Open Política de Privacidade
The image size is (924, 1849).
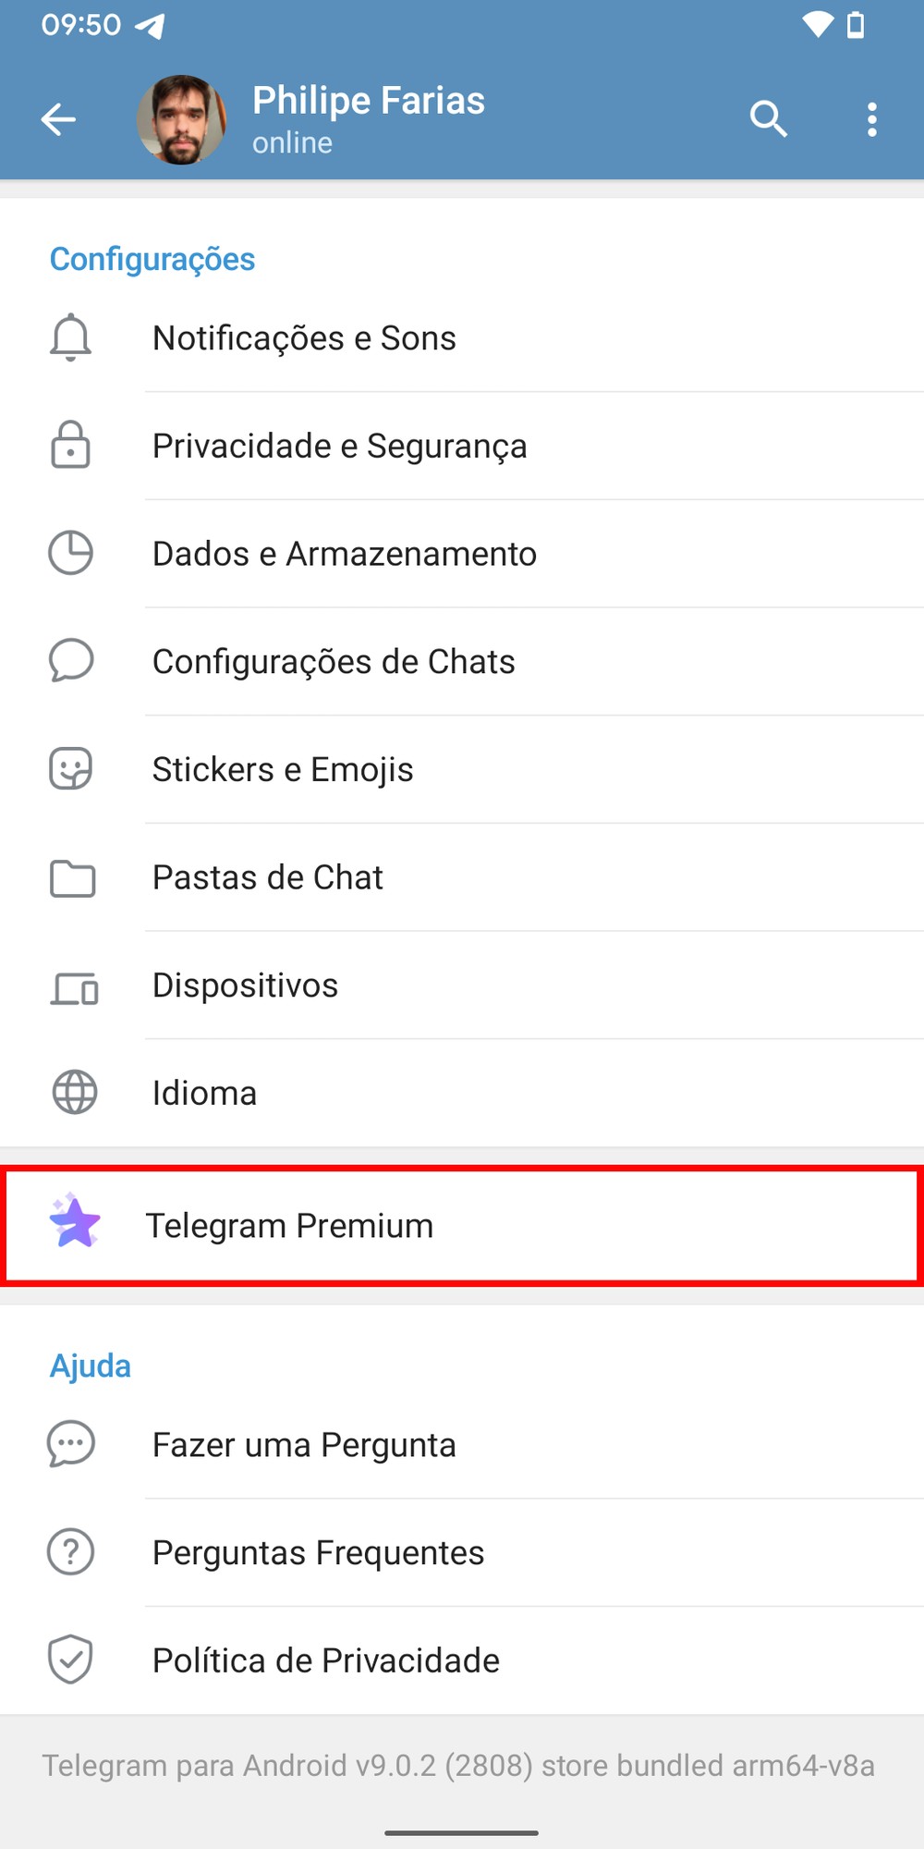tap(325, 1660)
